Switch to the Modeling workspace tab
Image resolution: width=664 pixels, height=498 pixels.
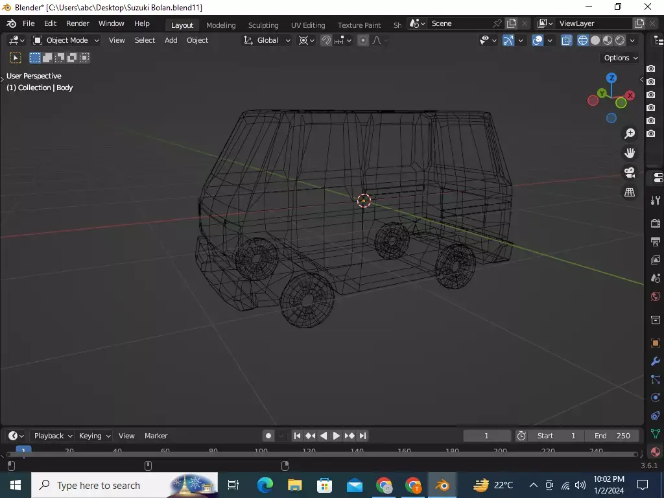click(220, 25)
